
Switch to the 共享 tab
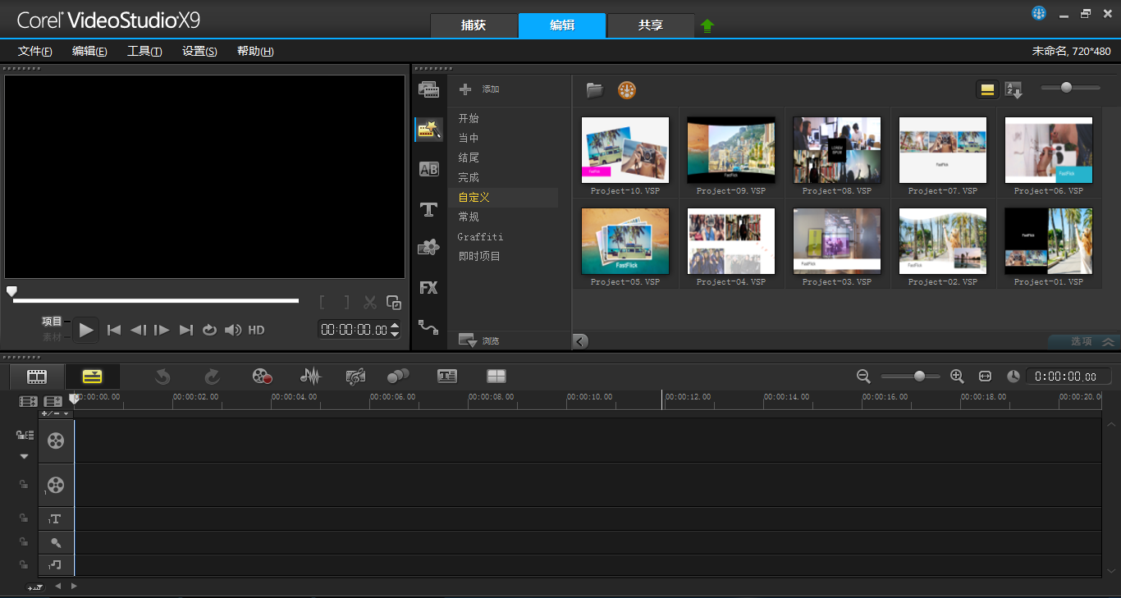pyautogui.click(x=650, y=25)
